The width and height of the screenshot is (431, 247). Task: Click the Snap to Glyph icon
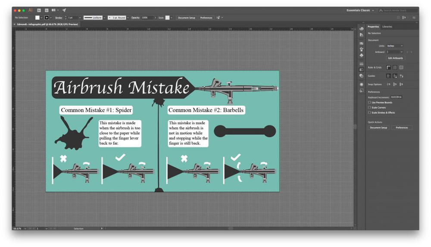tap(395, 84)
